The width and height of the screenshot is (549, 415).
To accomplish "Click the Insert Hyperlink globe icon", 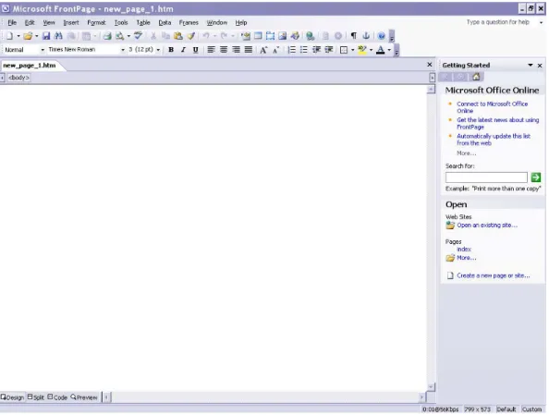I will tap(311, 36).
